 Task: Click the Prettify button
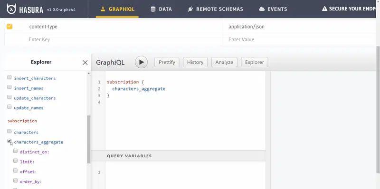[x=167, y=62]
